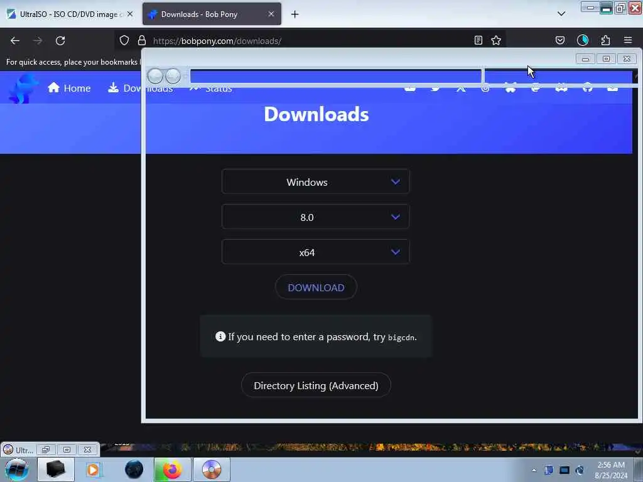The image size is (643, 482).
Task: Show hidden system tray icons
Action: coord(534,471)
